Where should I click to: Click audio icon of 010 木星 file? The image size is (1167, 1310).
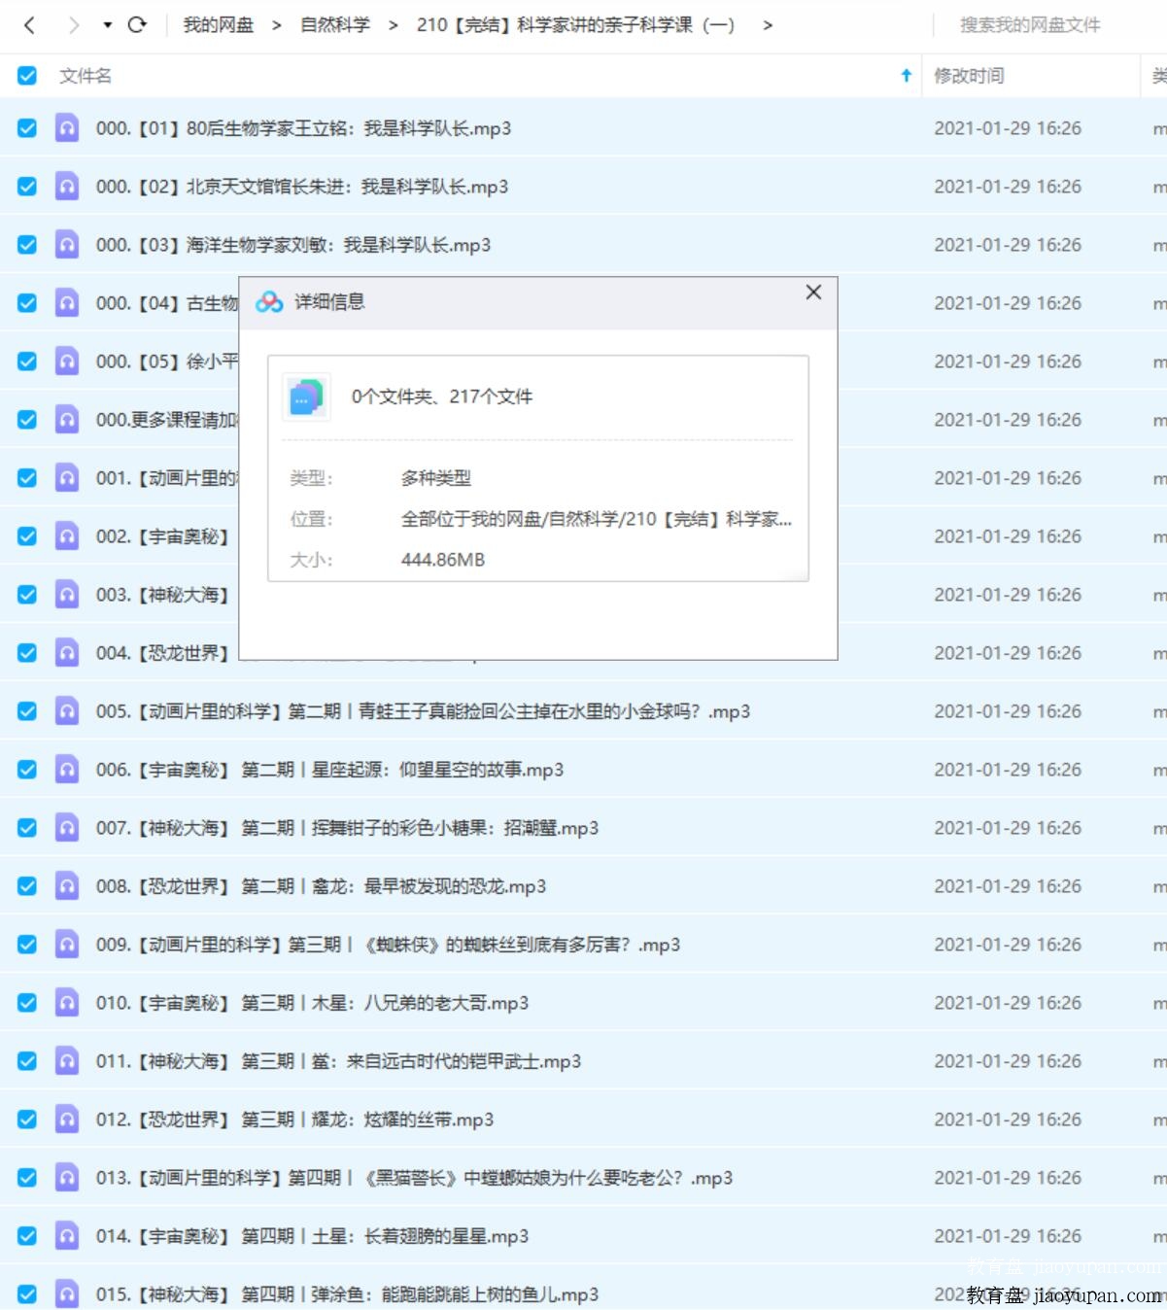(x=67, y=1003)
